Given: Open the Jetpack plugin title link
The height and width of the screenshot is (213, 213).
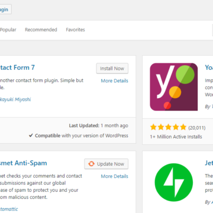Looking at the screenshot, I should pyautogui.click(x=209, y=163).
